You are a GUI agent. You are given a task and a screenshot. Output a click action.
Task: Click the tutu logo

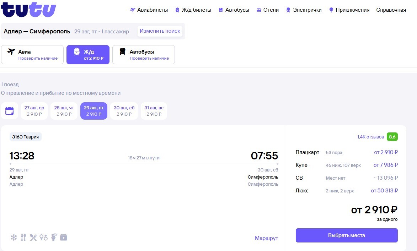[x=28, y=10]
